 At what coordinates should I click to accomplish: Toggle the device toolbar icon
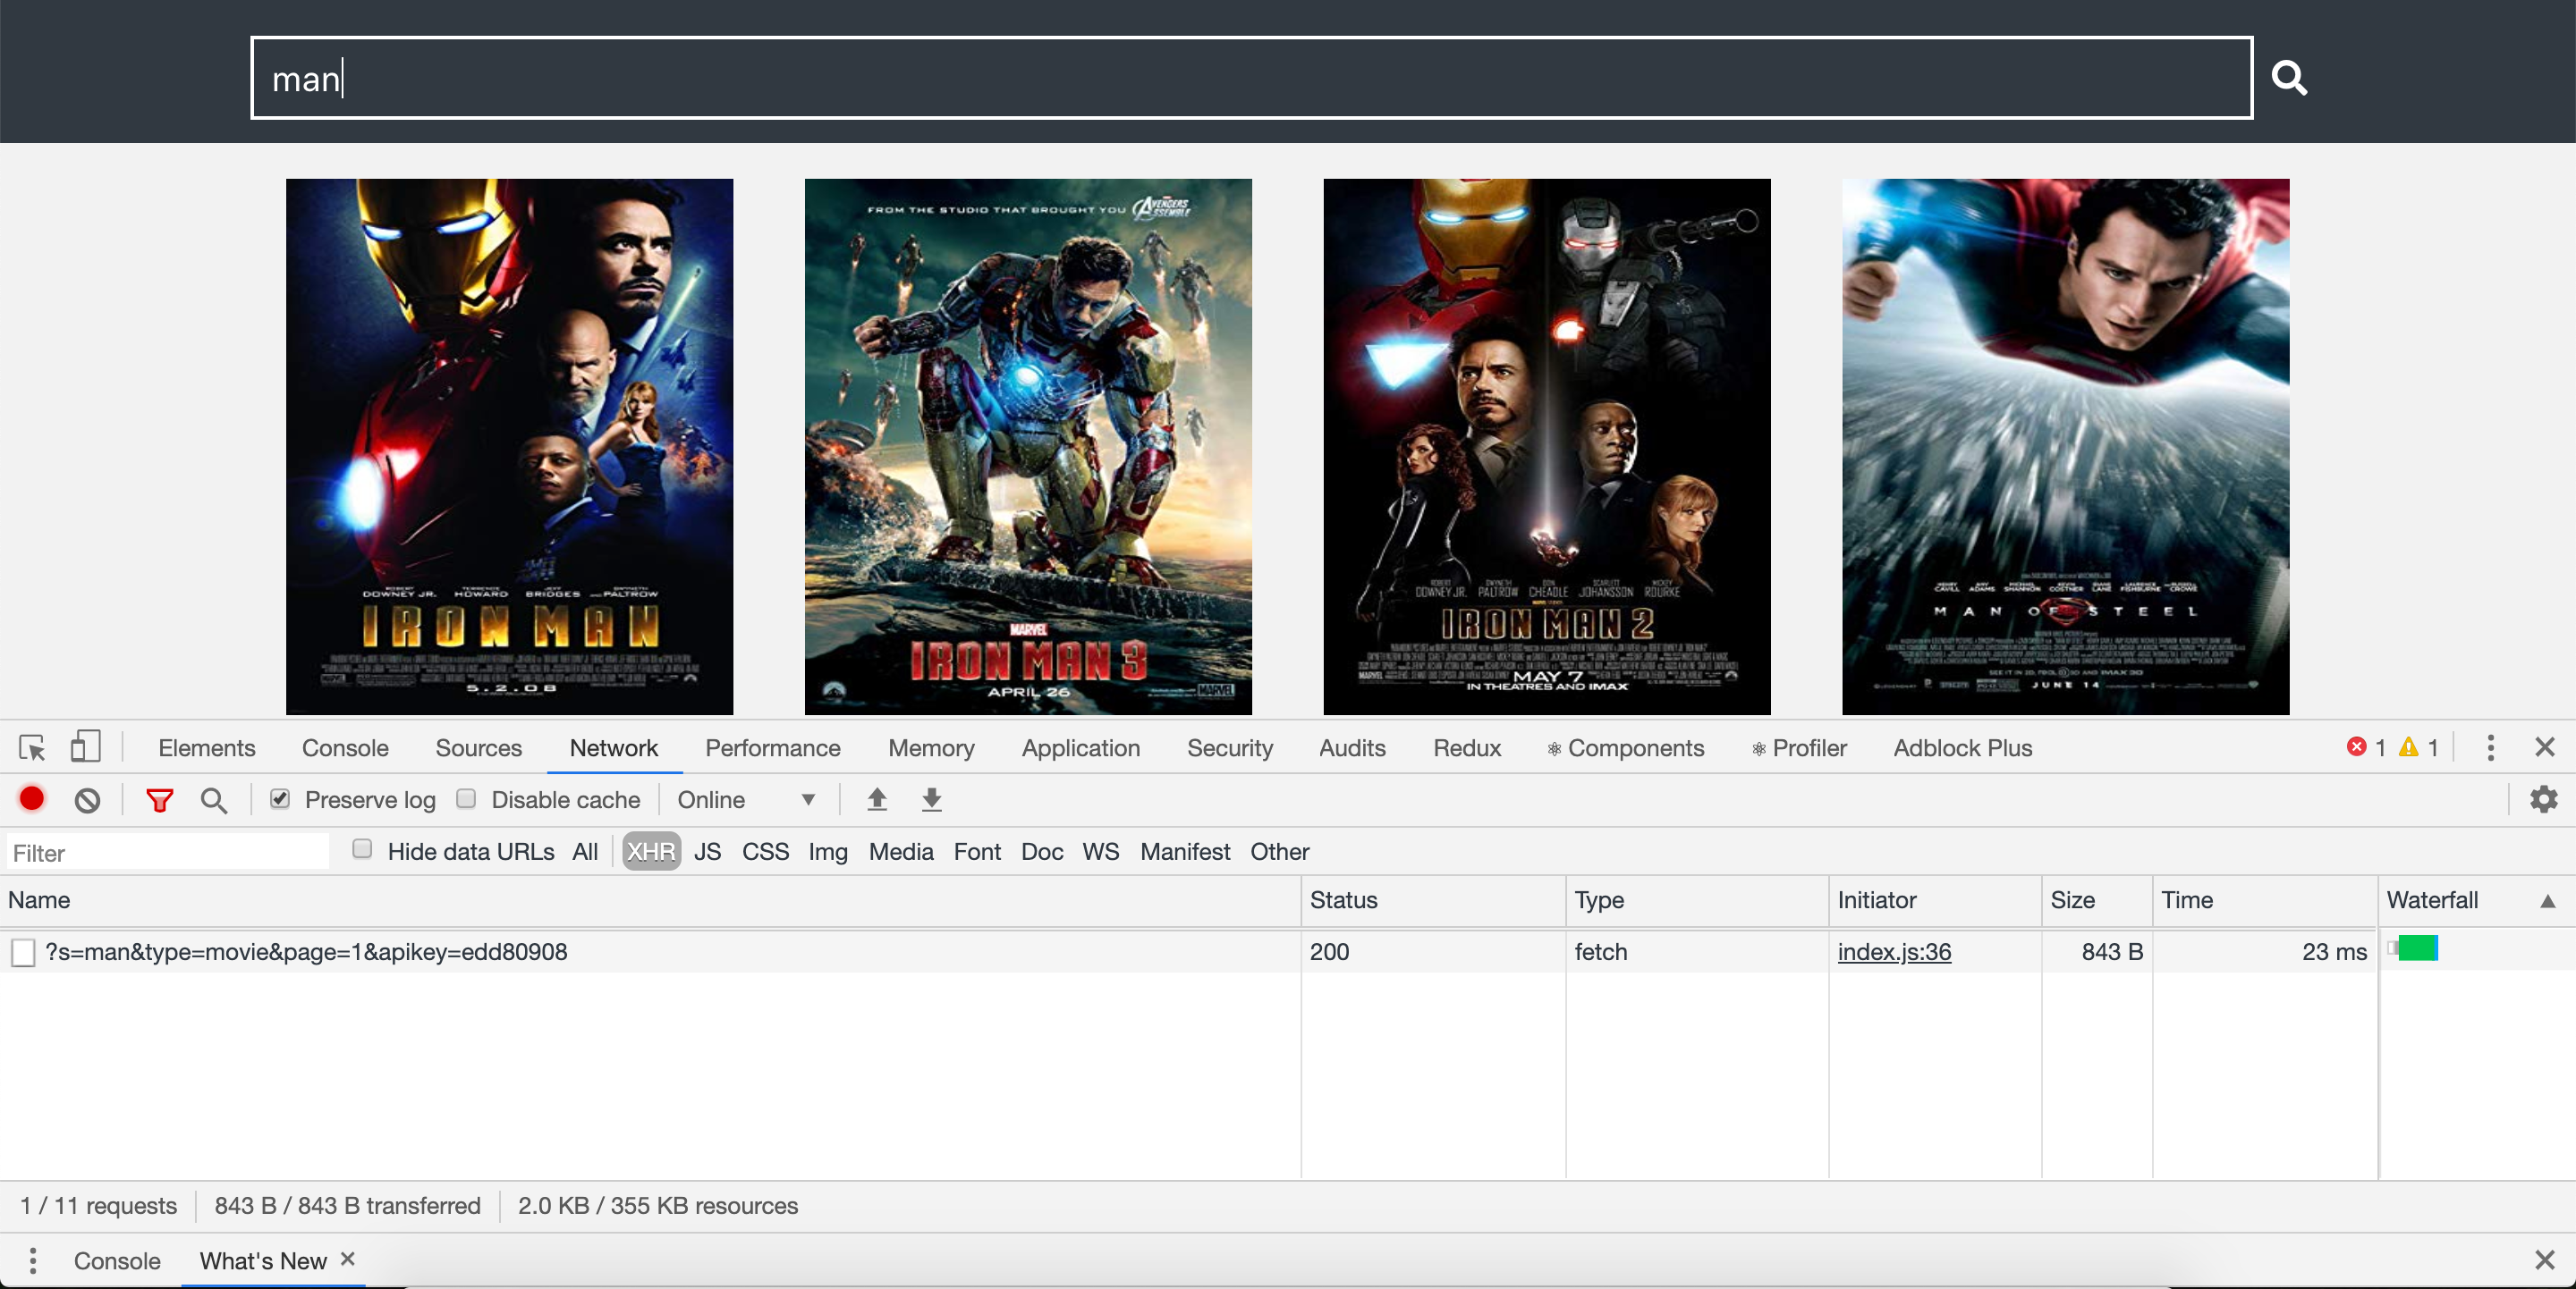click(x=85, y=747)
